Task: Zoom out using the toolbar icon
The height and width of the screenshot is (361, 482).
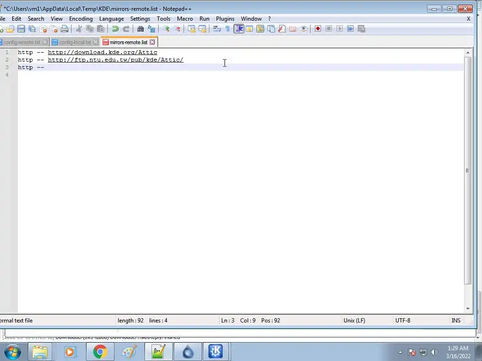Action: click(177, 29)
